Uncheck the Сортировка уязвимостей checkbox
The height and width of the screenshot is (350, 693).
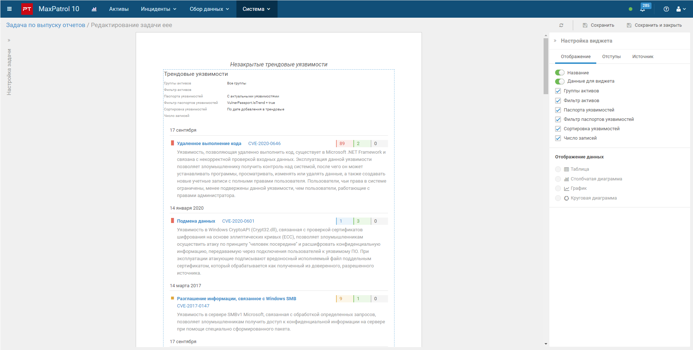point(558,129)
